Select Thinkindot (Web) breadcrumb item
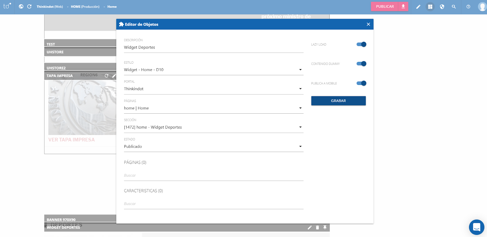The image size is (487, 237). pyautogui.click(x=50, y=7)
